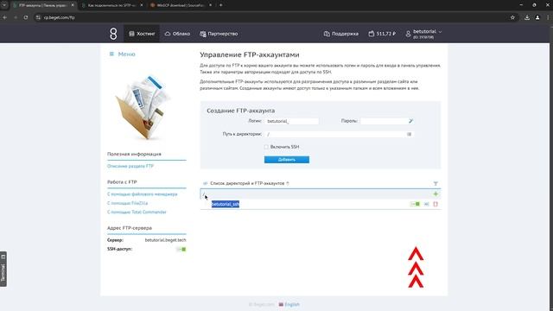Open С помощью FileZilla link
The image size is (553, 311).
pyautogui.click(x=127, y=203)
